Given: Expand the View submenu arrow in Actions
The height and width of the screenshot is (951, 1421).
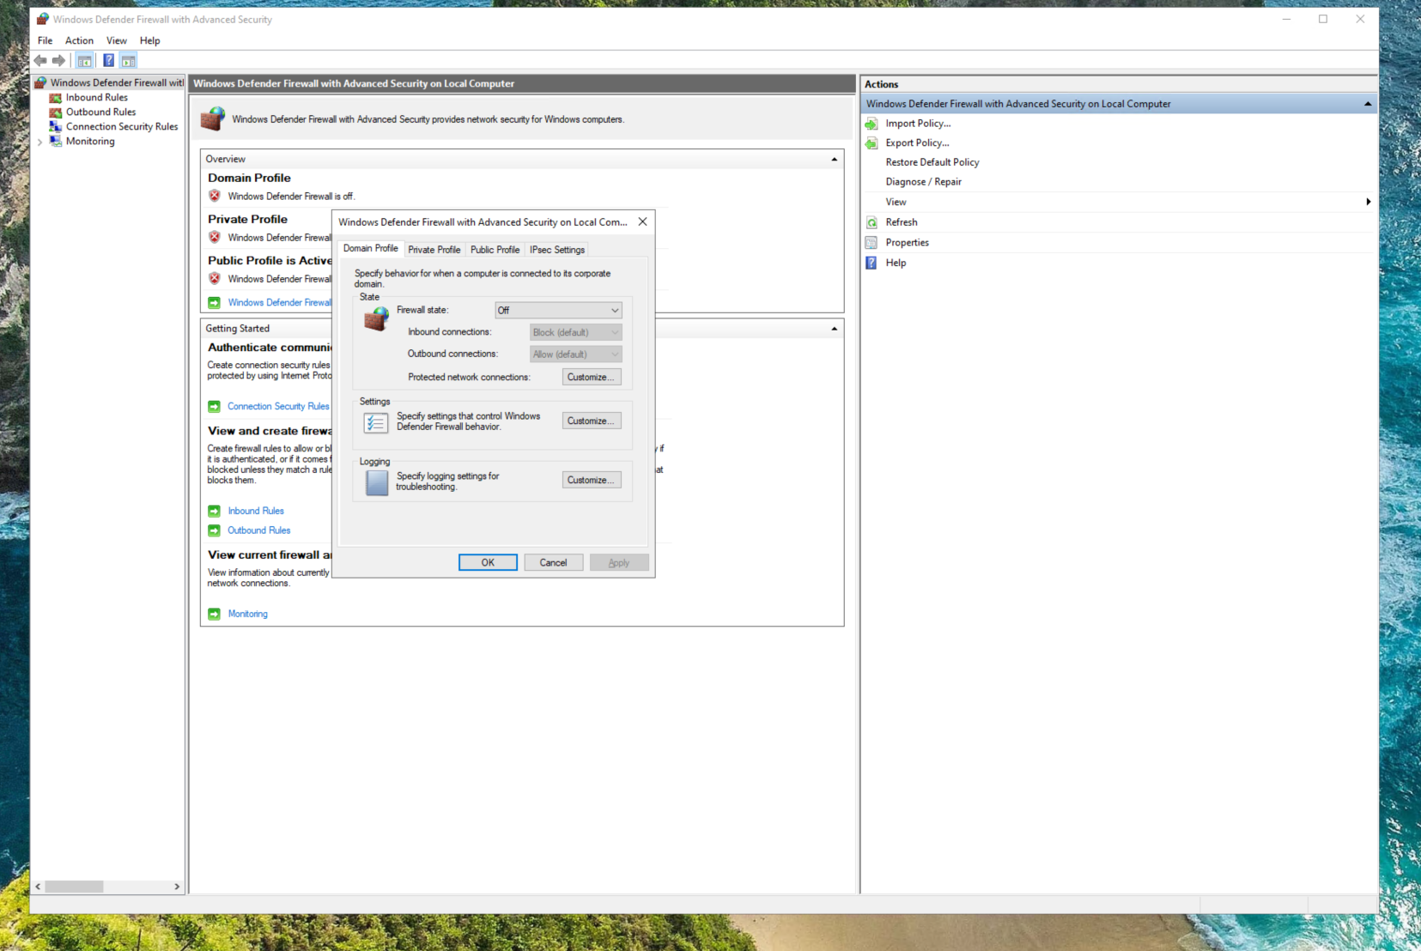Looking at the screenshot, I should [x=1368, y=202].
